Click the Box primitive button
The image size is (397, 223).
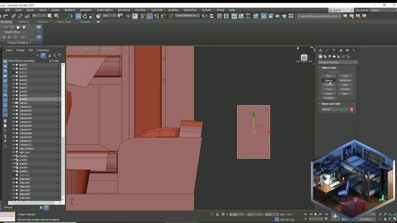coord(329,76)
